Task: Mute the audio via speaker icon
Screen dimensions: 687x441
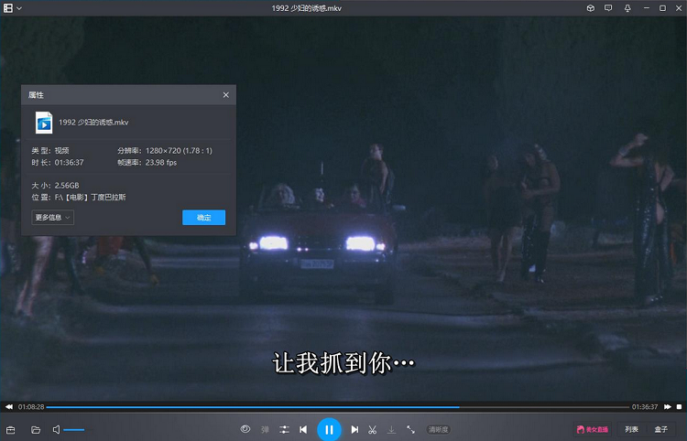Action: click(x=56, y=429)
